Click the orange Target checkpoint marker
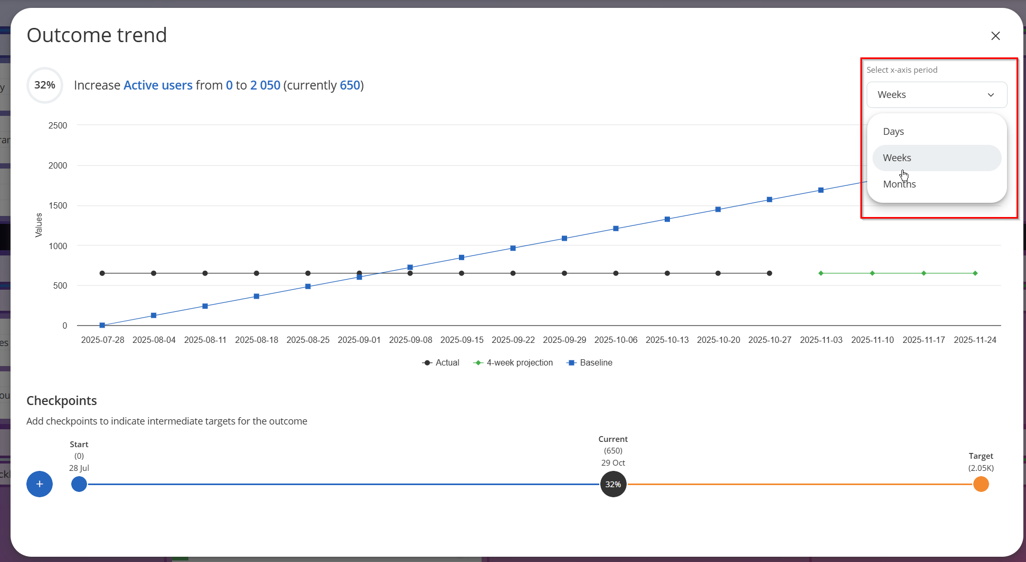The height and width of the screenshot is (562, 1026). coord(981,484)
